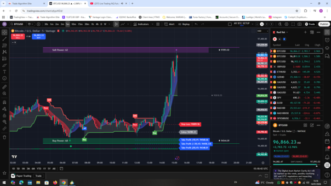Open notifications bell in right sidebar
331x186 pixels.
coord(327,157)
